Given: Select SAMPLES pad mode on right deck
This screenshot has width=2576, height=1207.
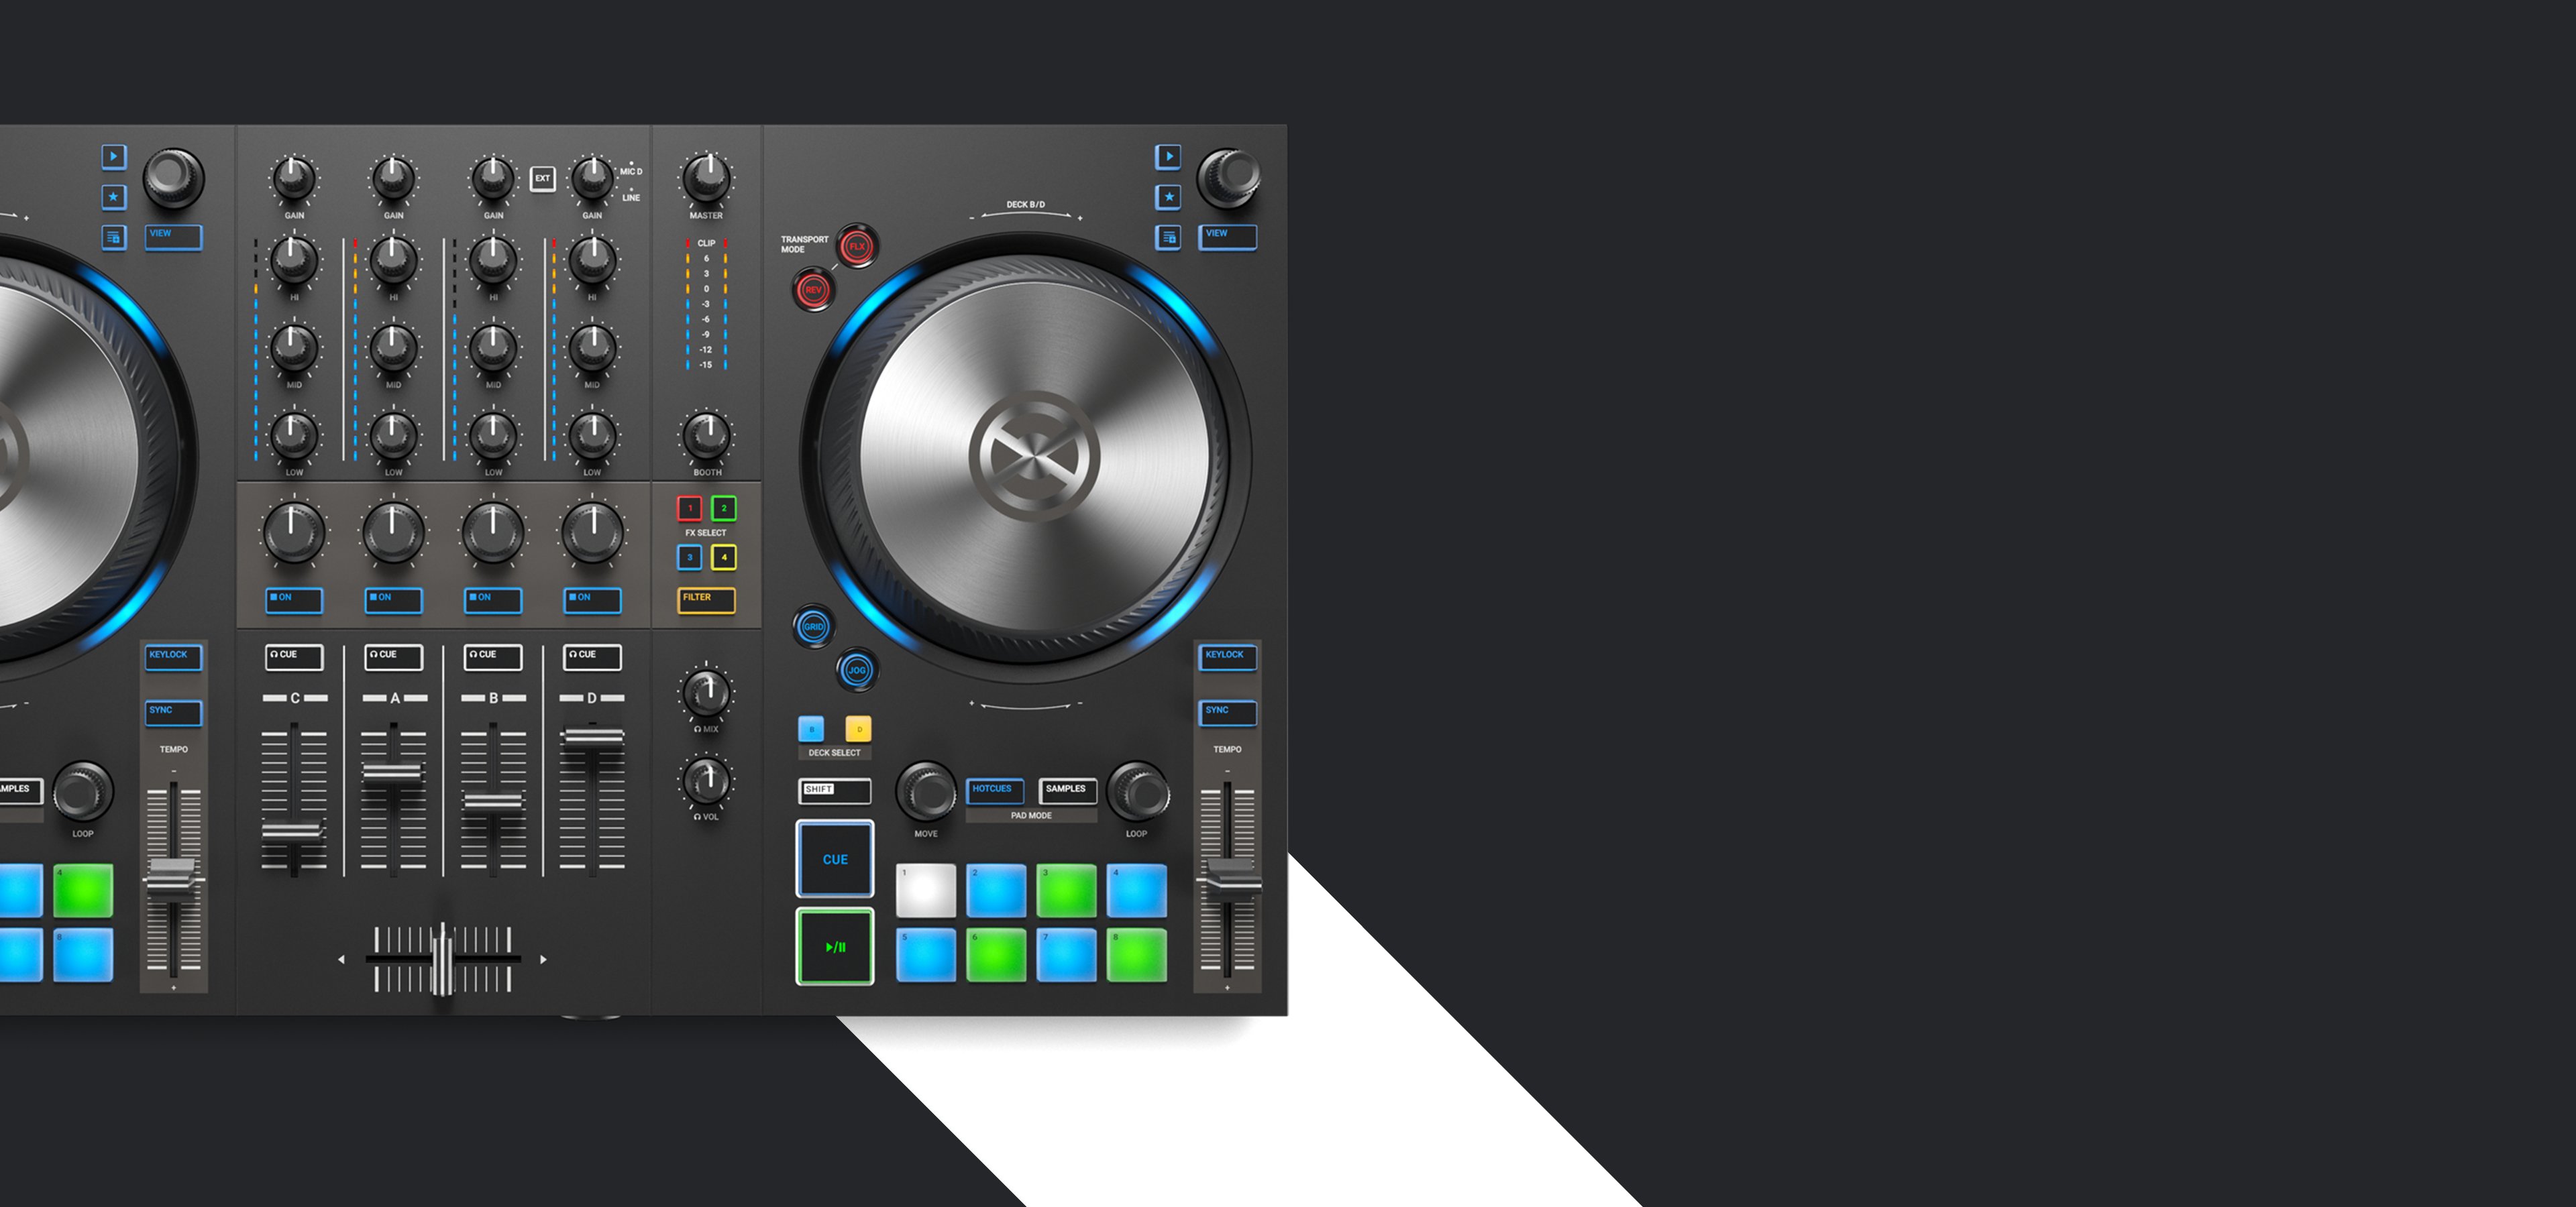Looking at the screenshot, I should (x=1067, y=791).
